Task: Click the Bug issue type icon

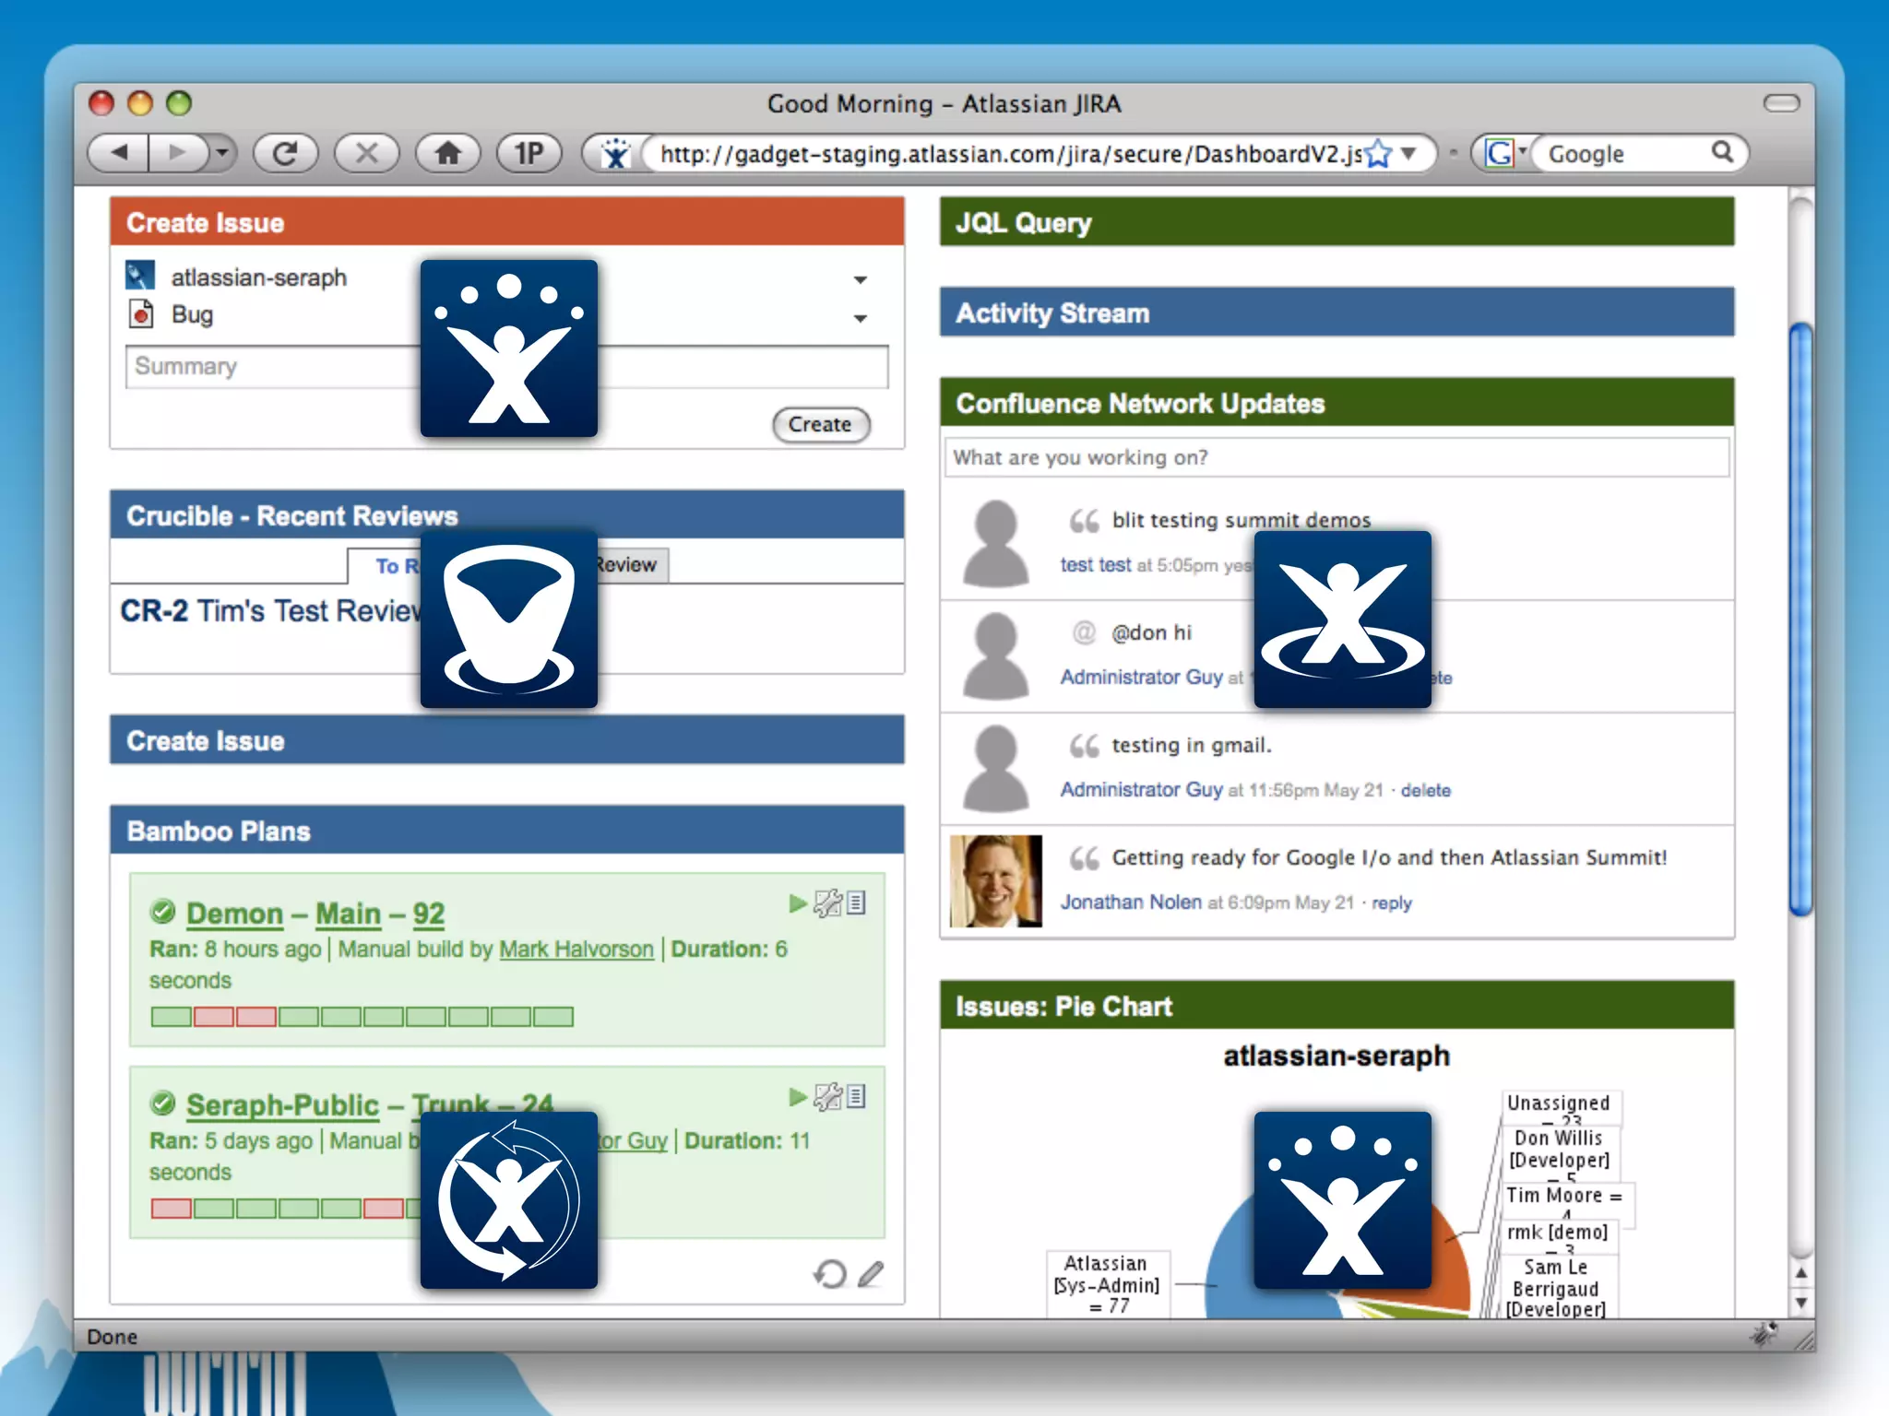Action: coord(140,314)
